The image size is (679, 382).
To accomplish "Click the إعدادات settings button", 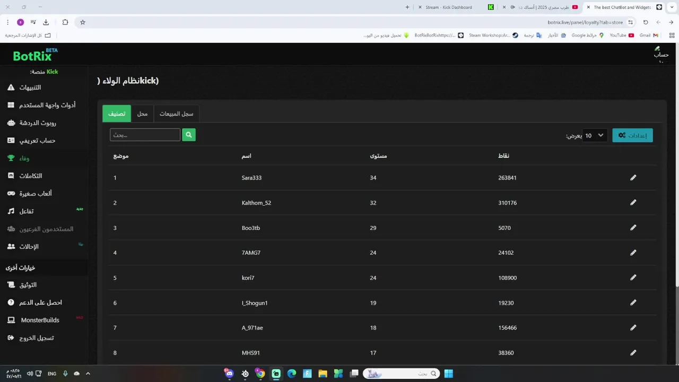I will (x=632, y=135).
